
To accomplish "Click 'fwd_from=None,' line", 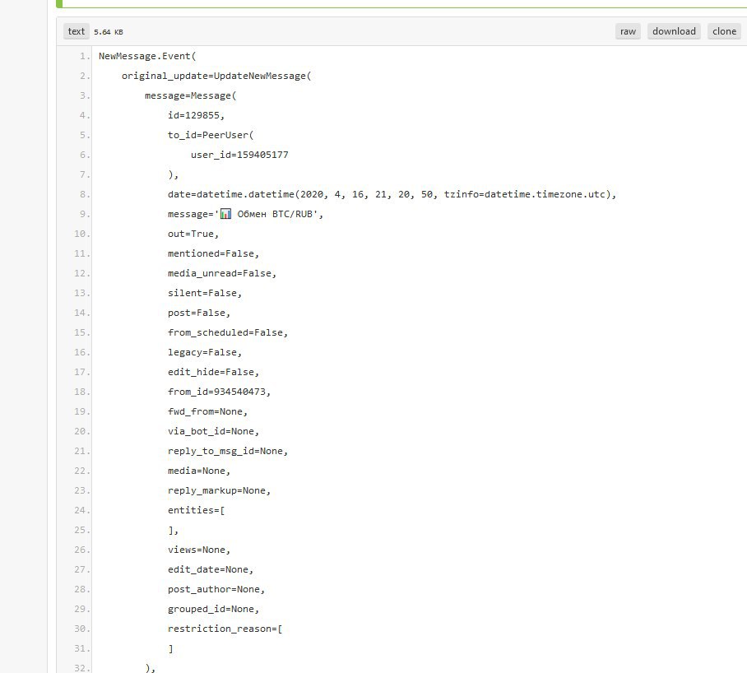I will [207, 411].
